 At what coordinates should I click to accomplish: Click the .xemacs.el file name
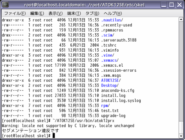[x=112, y=65]
